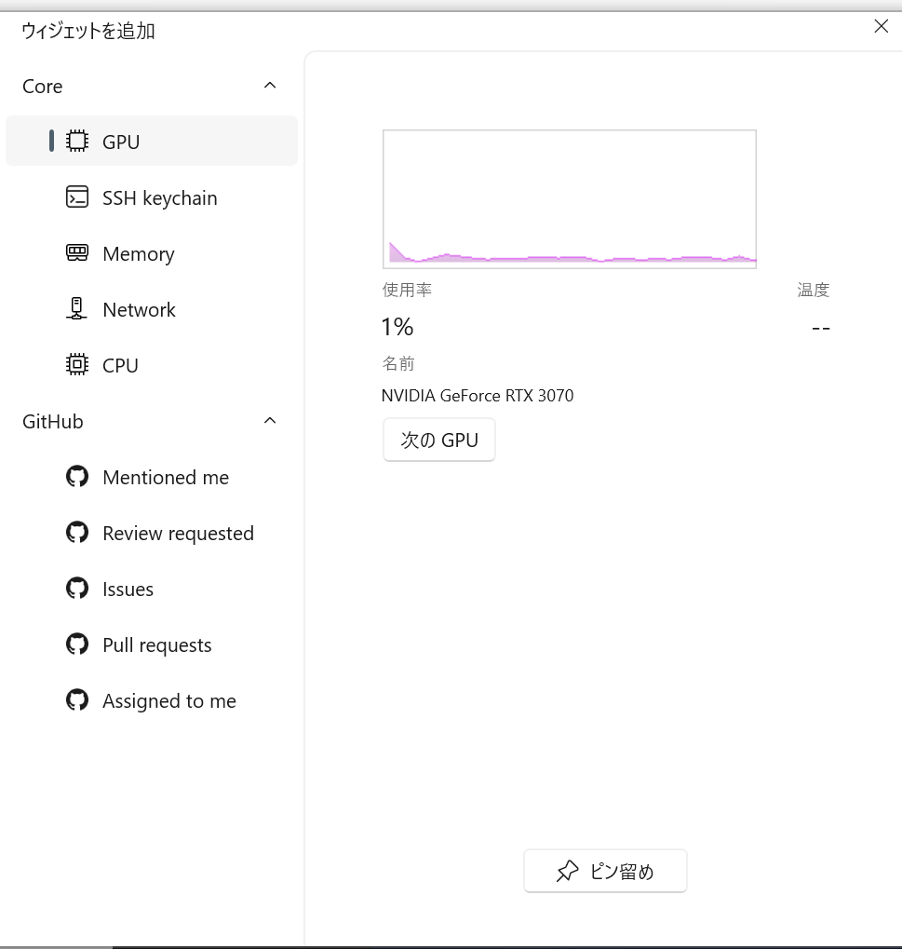
Task: Switch to the next GPU
Action: pyautogui.click(x=439, y=440)
